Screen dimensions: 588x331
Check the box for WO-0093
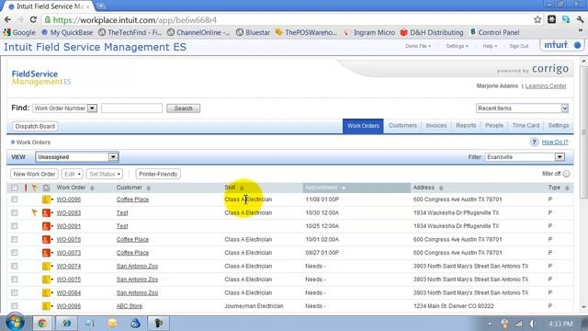point(15,212)
